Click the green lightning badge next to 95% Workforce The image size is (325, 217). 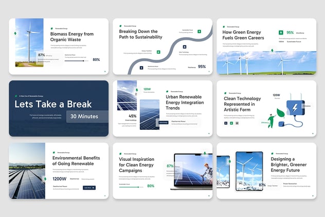tap(281, 32)
